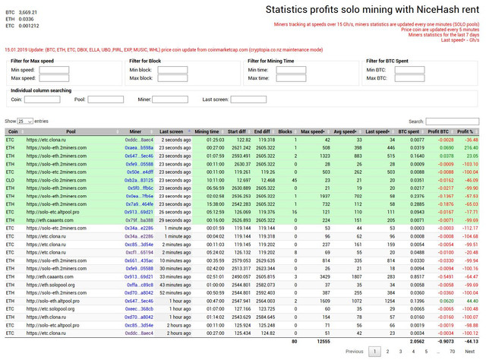Viewport: 486px width, 360px height.
Task: Go to pagination page 2
Action: [x=387, y=352]
